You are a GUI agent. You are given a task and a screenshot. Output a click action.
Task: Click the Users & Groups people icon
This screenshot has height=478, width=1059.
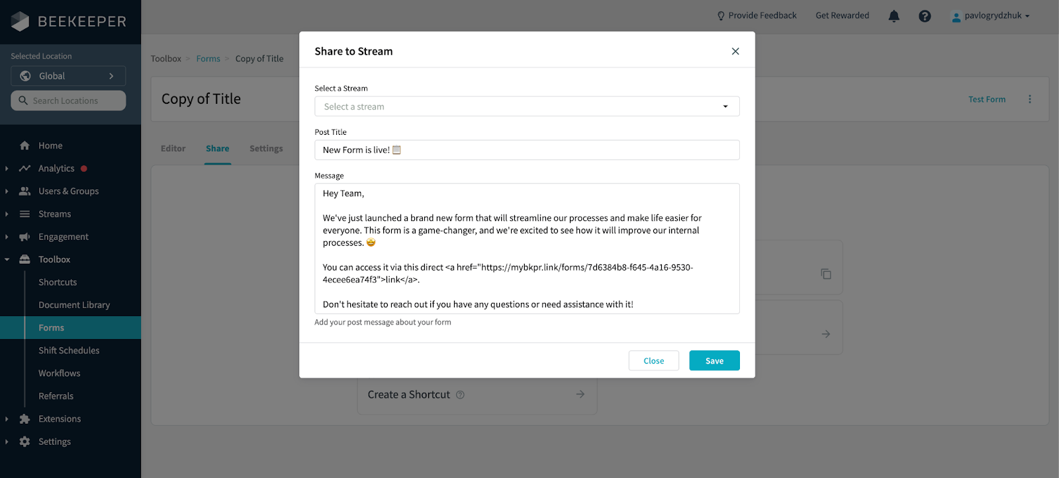(24, 191)
